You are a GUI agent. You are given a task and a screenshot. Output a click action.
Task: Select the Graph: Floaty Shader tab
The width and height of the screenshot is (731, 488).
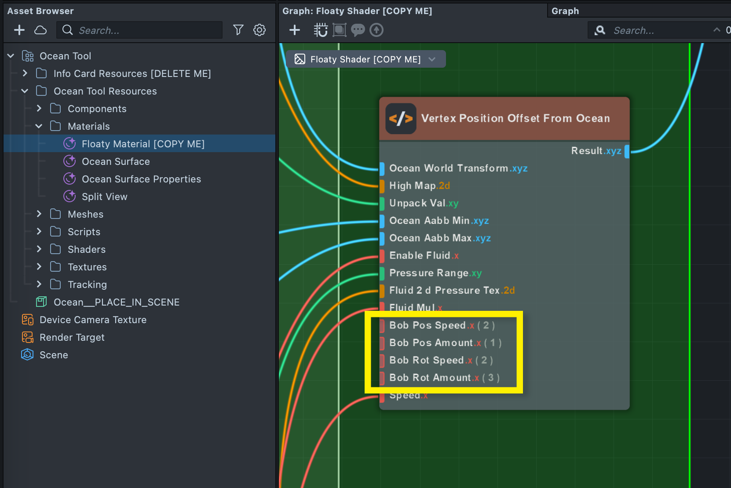click(x=357, y=11)
